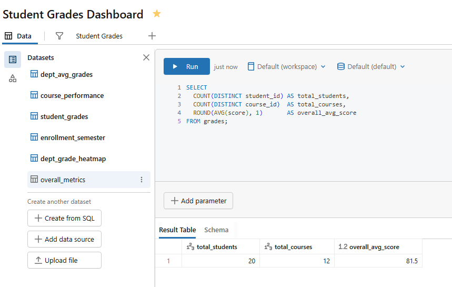Click the table icon beside enrollment_semester
Image resolution: width=452 pixels, height=287 pixels.
tap(34, 137)
